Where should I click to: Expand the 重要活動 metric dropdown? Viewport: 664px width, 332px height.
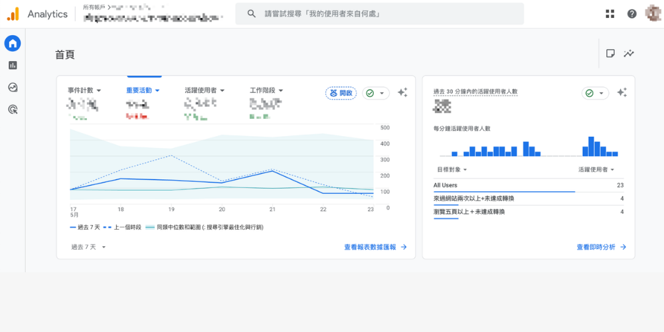143,90
